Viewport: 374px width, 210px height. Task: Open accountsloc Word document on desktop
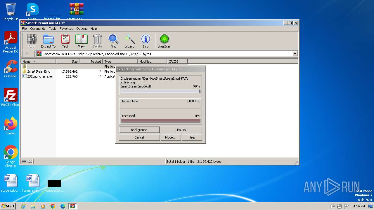[11, 183]
